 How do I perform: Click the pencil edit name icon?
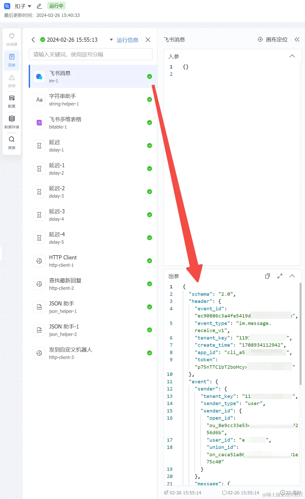tap(39, 6)
